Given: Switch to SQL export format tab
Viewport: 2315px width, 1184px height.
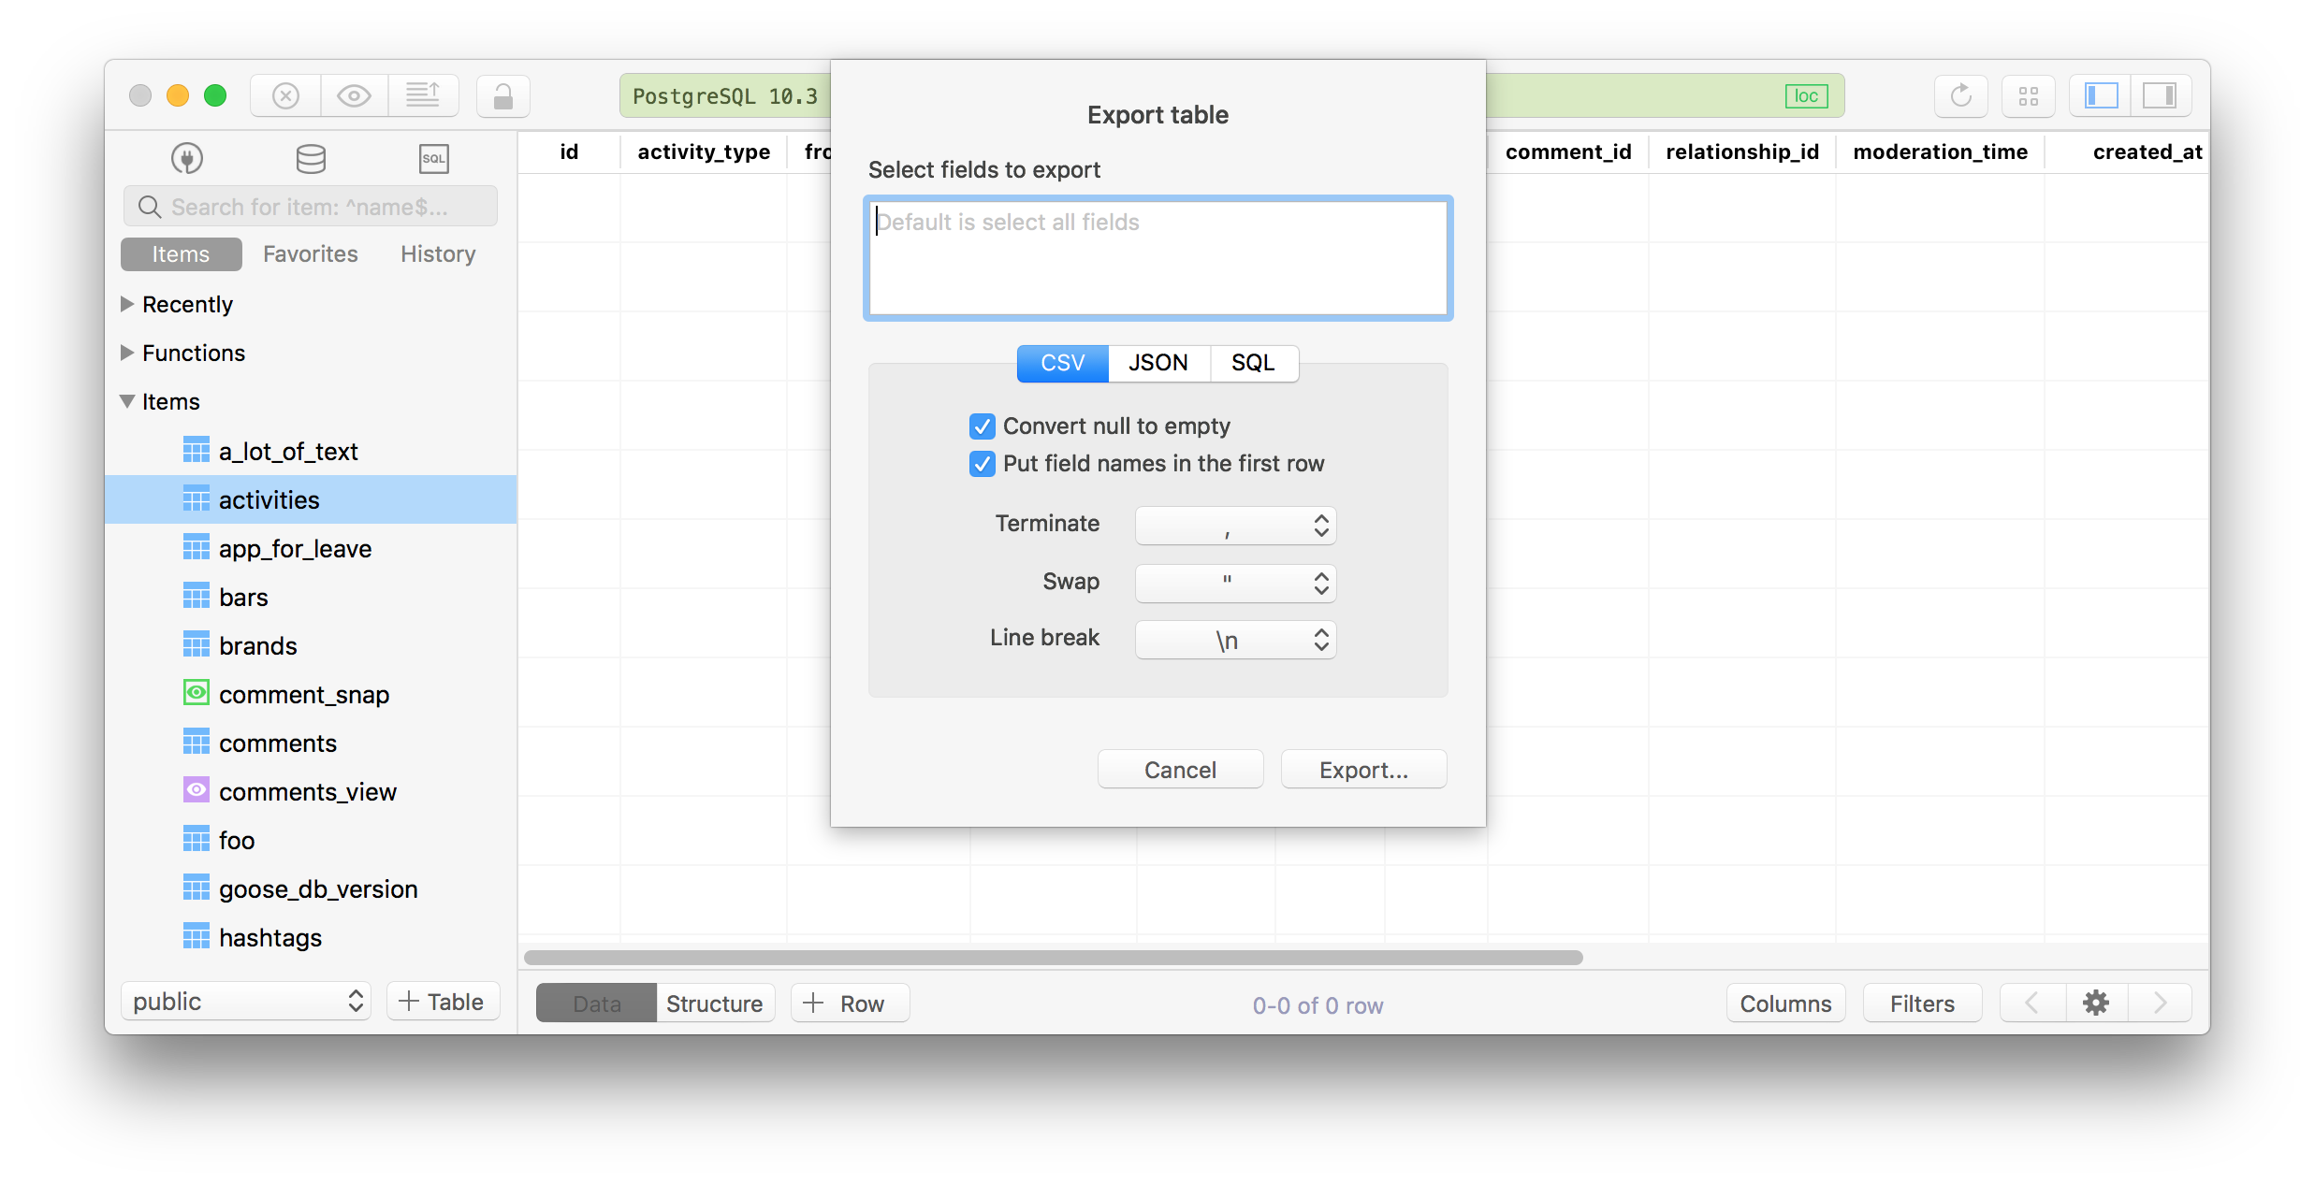Looking at the screenshot, I should 1252,363.
